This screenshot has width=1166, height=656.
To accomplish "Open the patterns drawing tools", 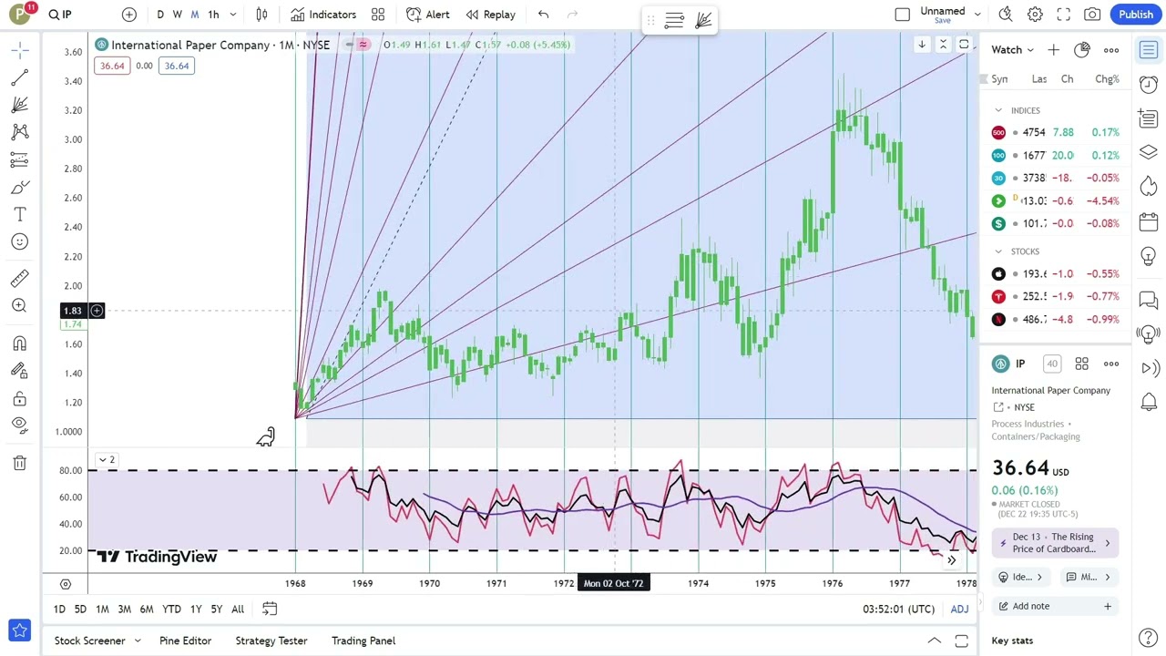I will 19,132.
